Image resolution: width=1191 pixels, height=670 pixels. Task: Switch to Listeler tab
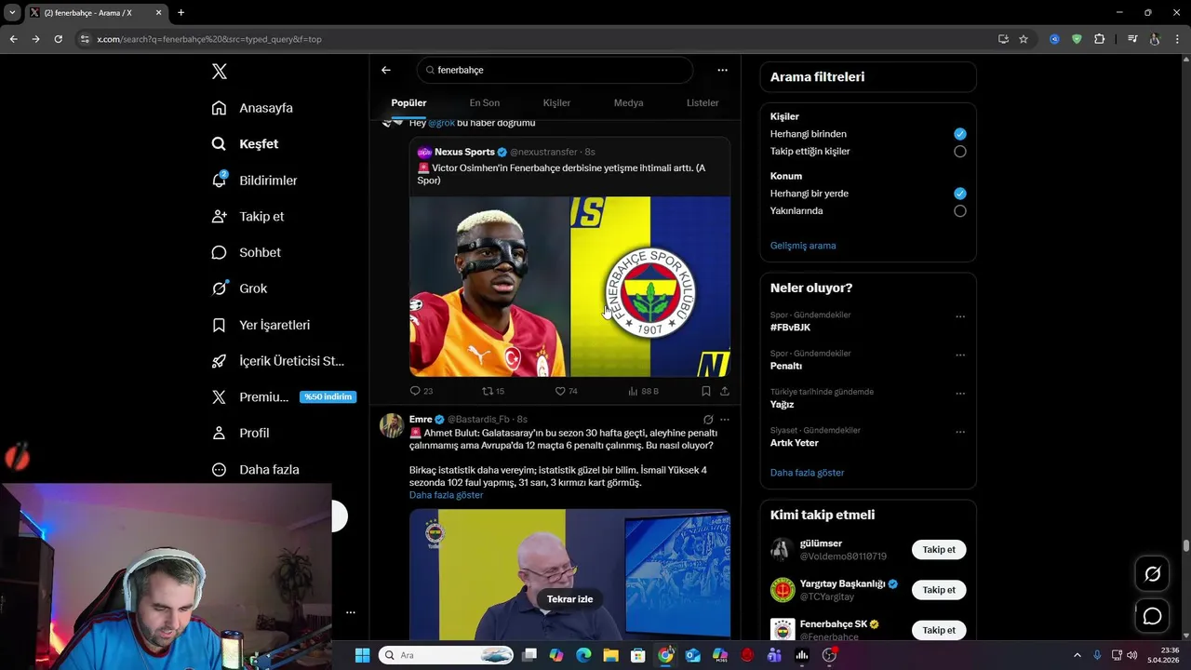coord(703,103)
